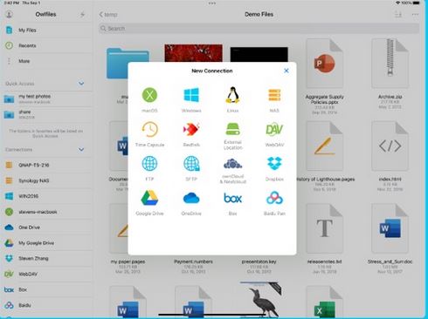
Task: Choose ownCloud & Nextcloud connection
Action: pos(232,164)
